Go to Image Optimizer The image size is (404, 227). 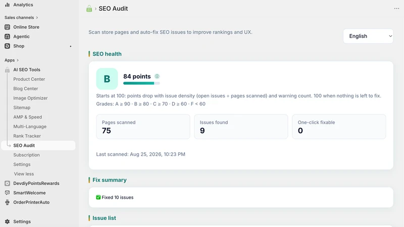click(x=30, y=98)
